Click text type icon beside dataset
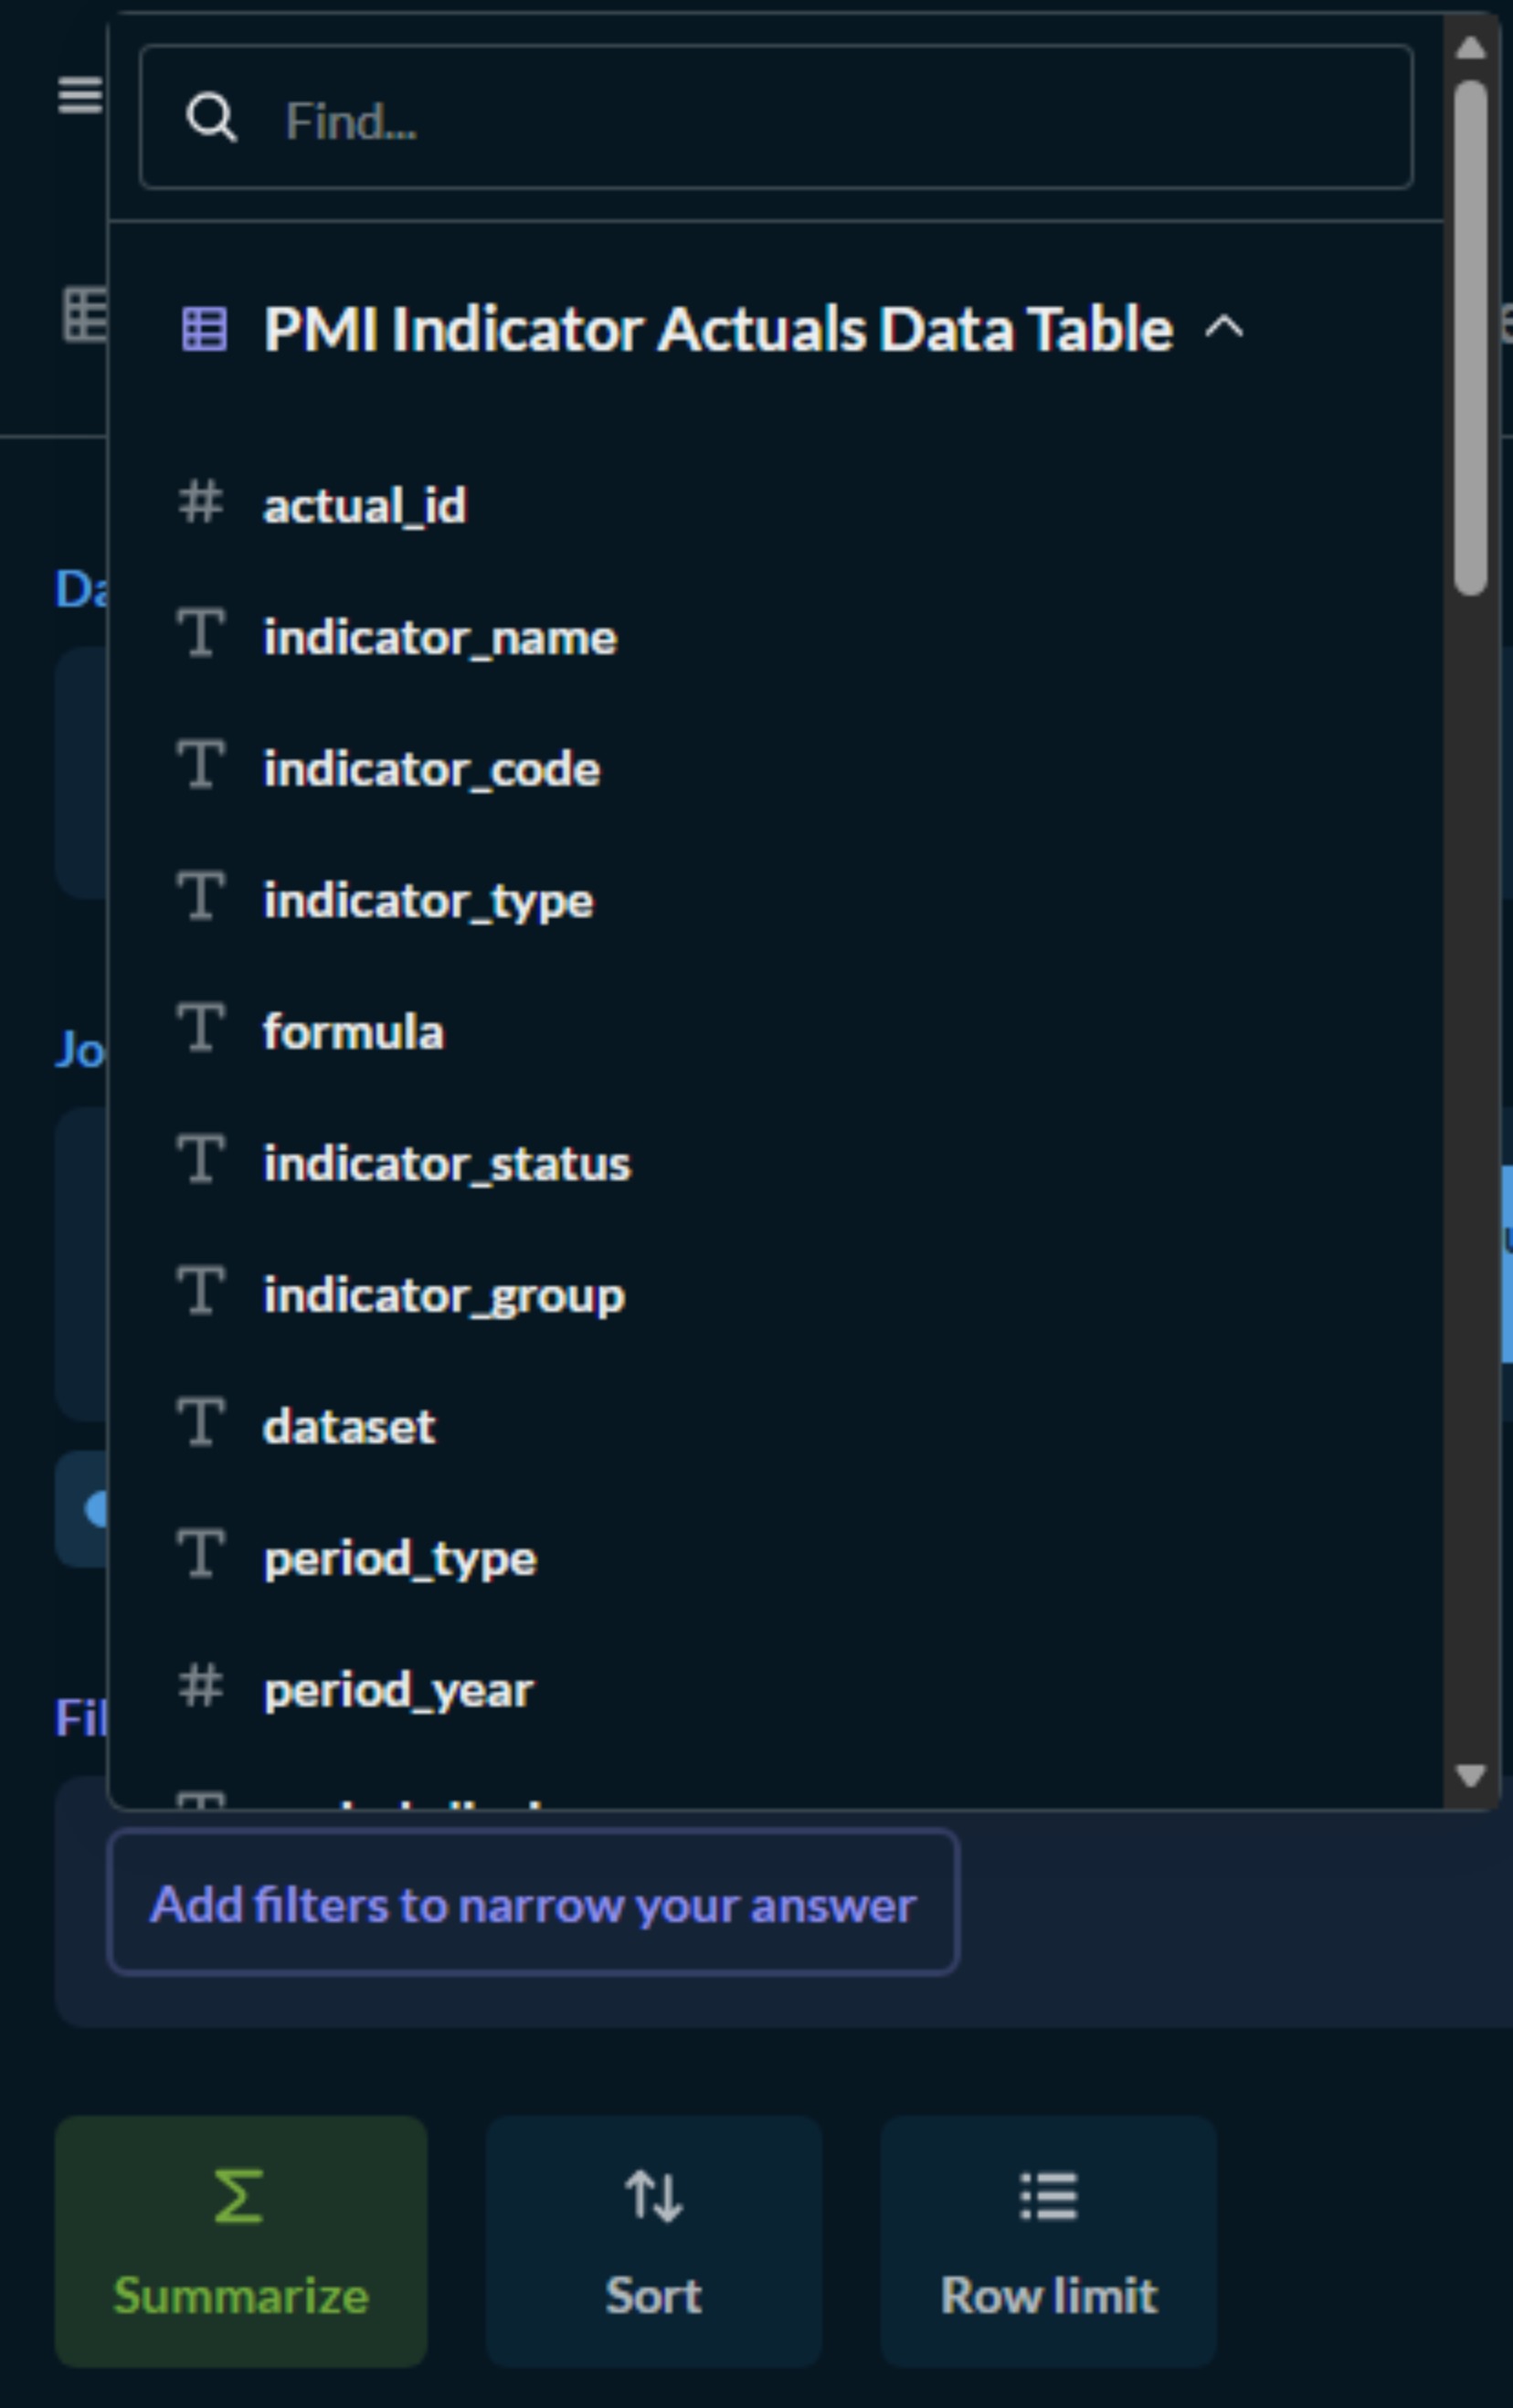The image size is (1513, 2408). click(x=200, y=1422)
